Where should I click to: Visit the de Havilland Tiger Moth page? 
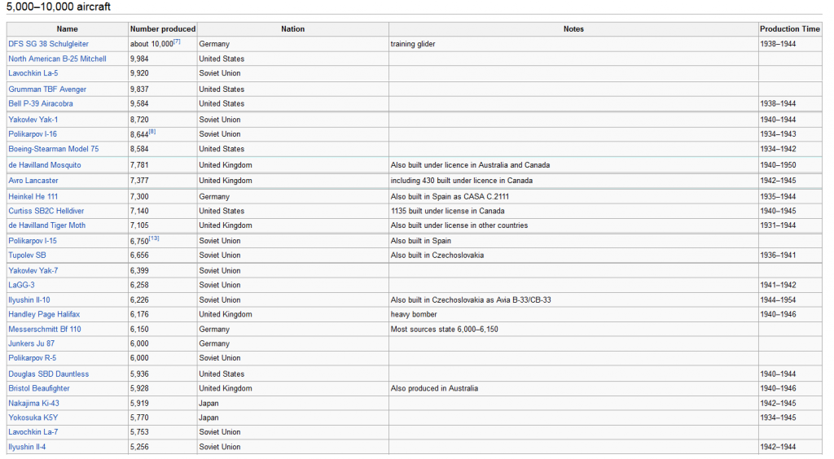pyautogui.click(x=46, y=225)
